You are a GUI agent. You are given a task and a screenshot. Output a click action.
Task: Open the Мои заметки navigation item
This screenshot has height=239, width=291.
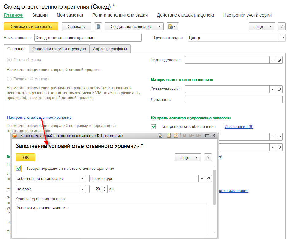point(70,15)
